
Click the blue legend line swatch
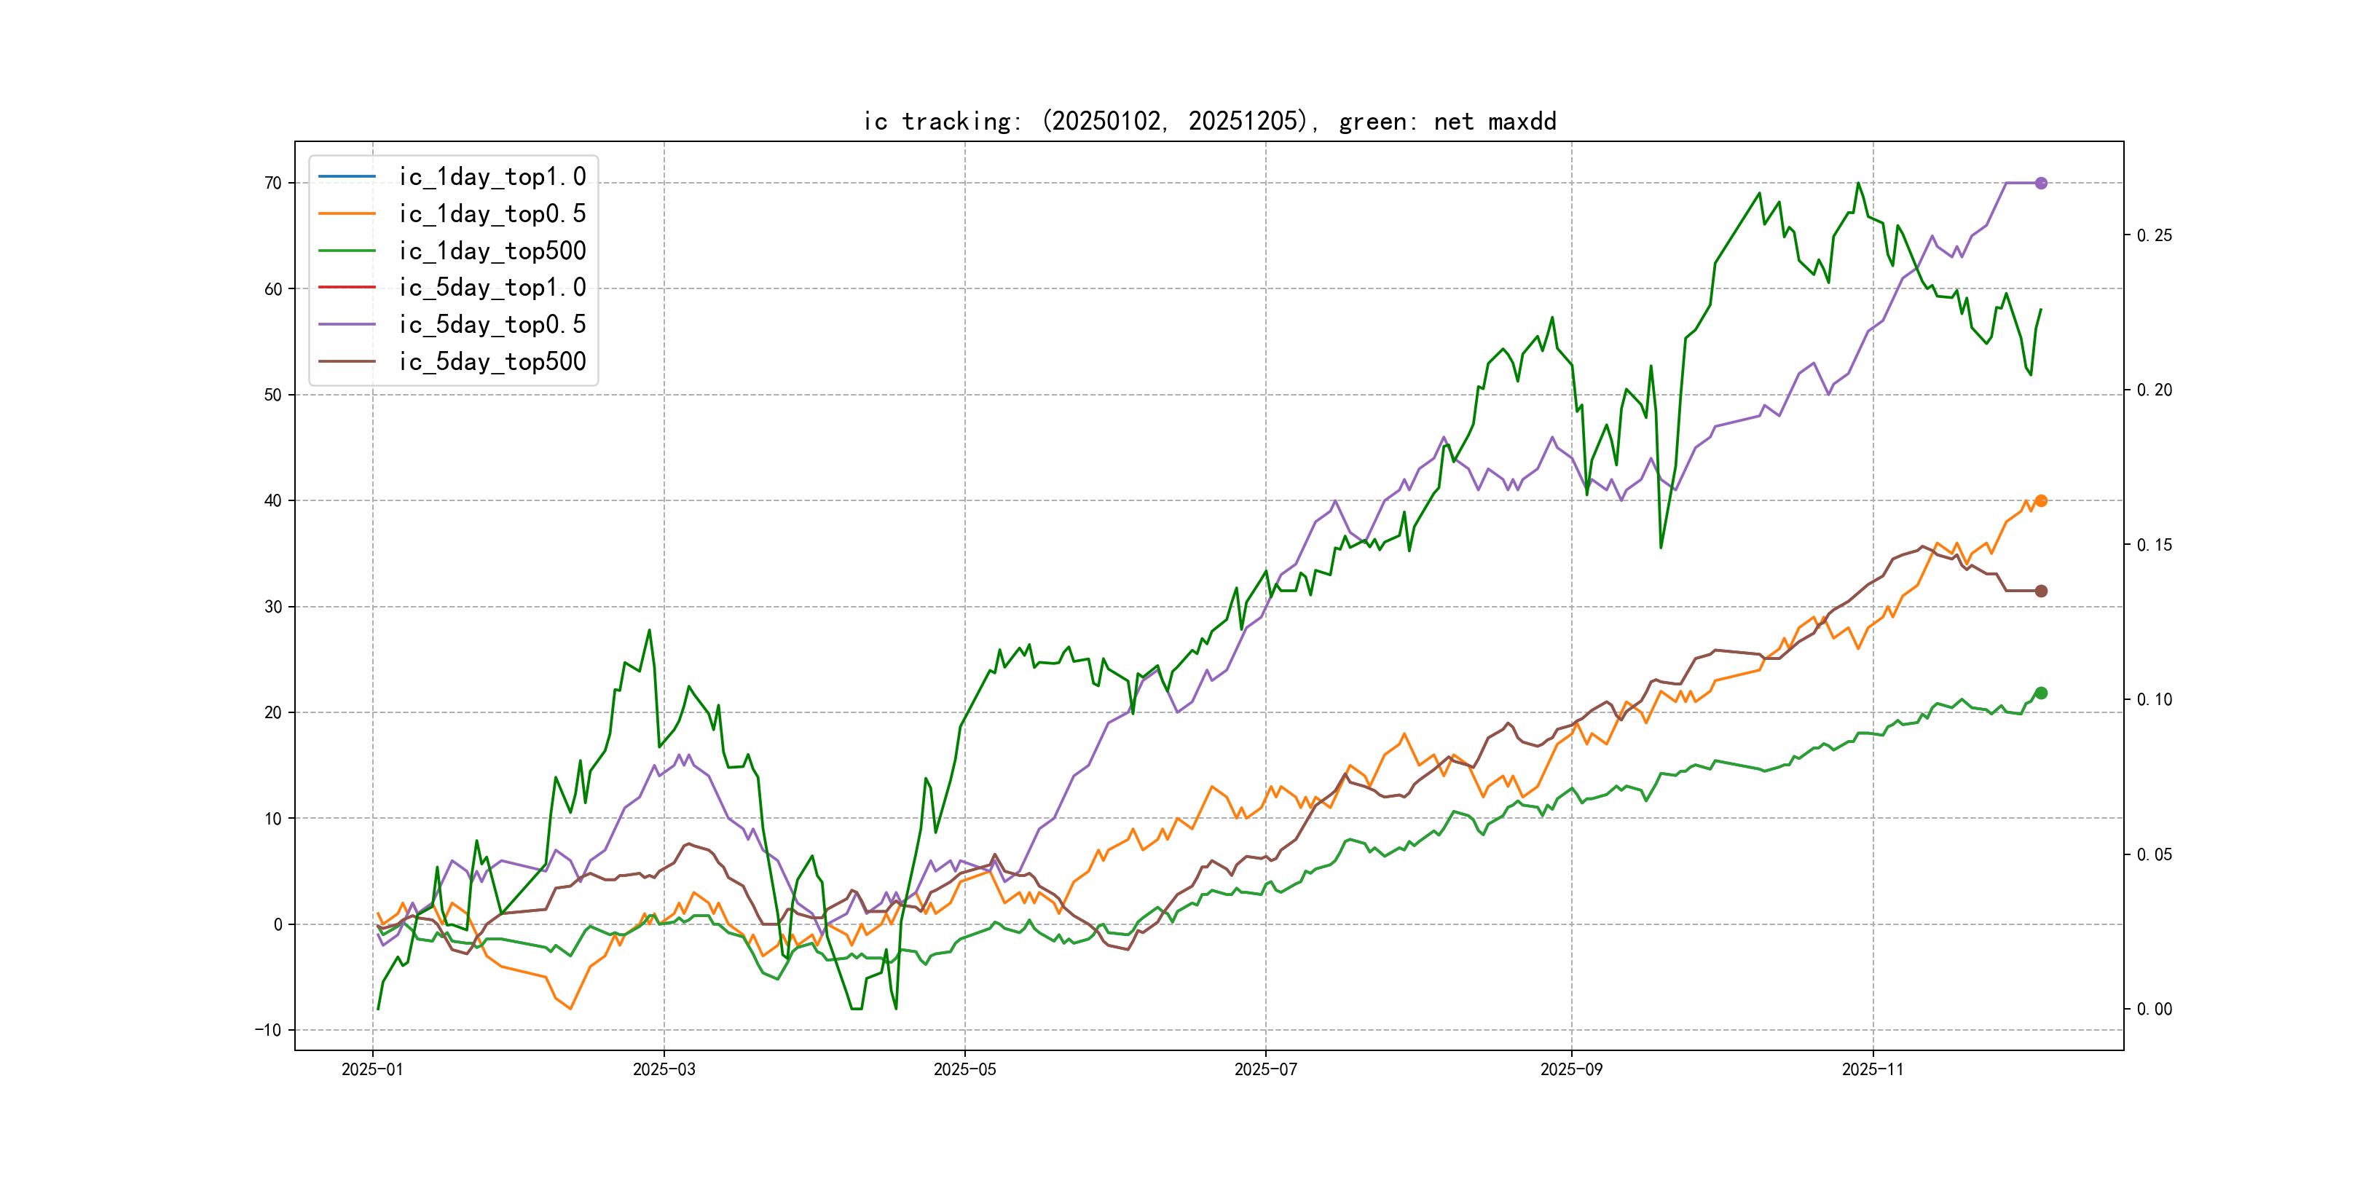coord(347,176)
